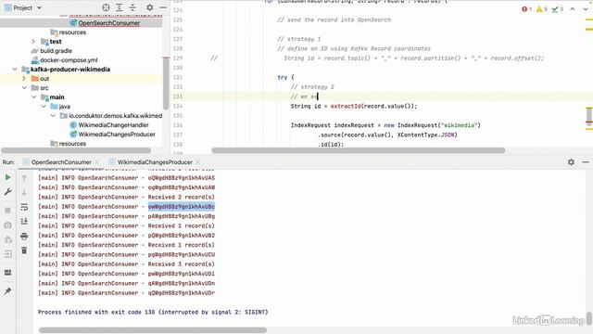
Task: Click the extractId method call
Action: pyautogui.click(x=346, y=106)
